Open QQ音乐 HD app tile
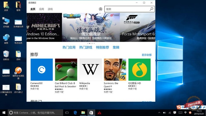The width and height of the screenshot is (206, 116). tap(139, 70)
